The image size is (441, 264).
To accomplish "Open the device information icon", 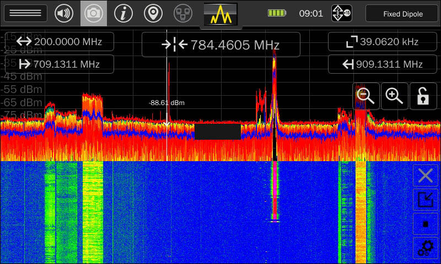I will 123,13.
